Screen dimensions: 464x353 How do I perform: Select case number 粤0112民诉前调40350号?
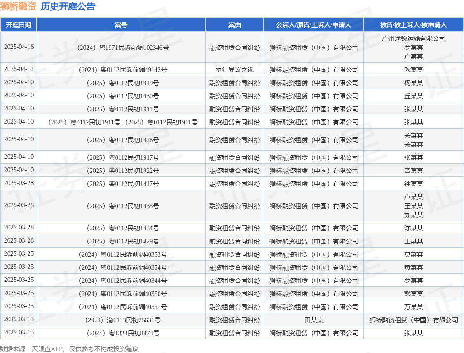[x=123, y=294]
